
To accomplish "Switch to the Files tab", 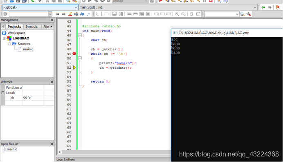I will click(x=46, y=27).
